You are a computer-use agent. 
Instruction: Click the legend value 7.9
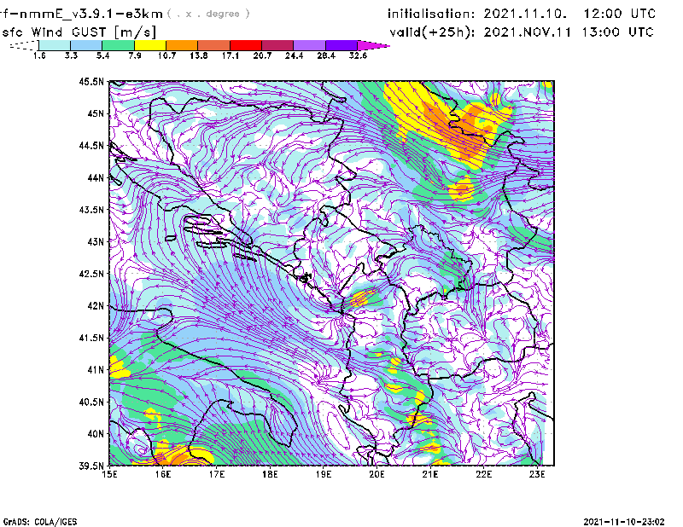pos(135,55)
